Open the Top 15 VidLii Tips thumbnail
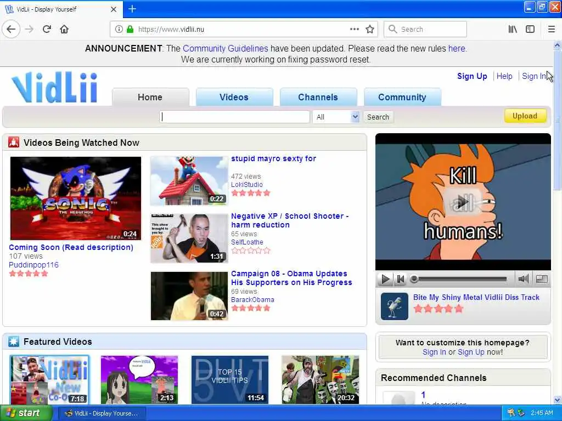This screenshot has height=421, width=562. click(230, 380)
